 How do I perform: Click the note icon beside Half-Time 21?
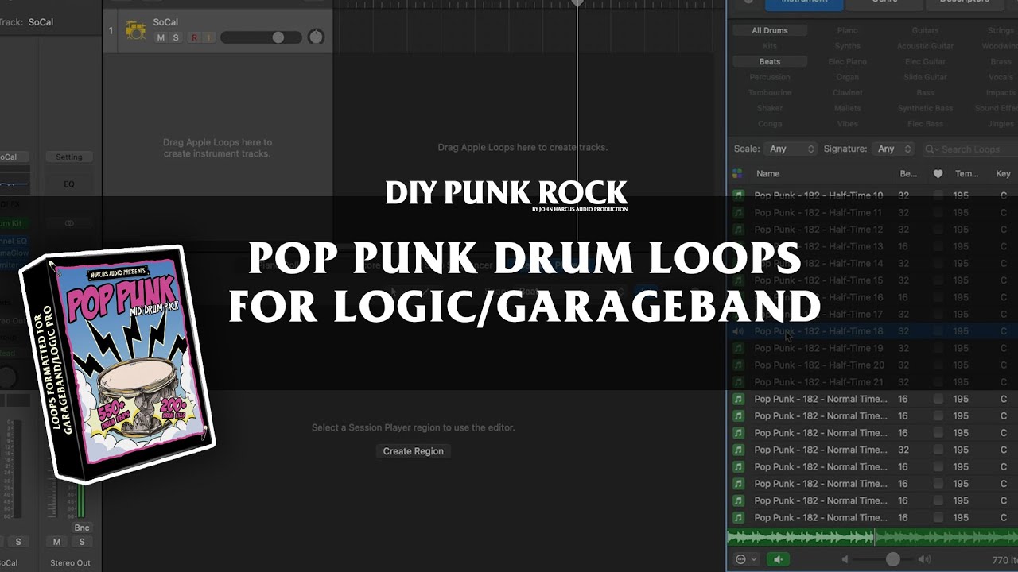[x=738, y=382]
